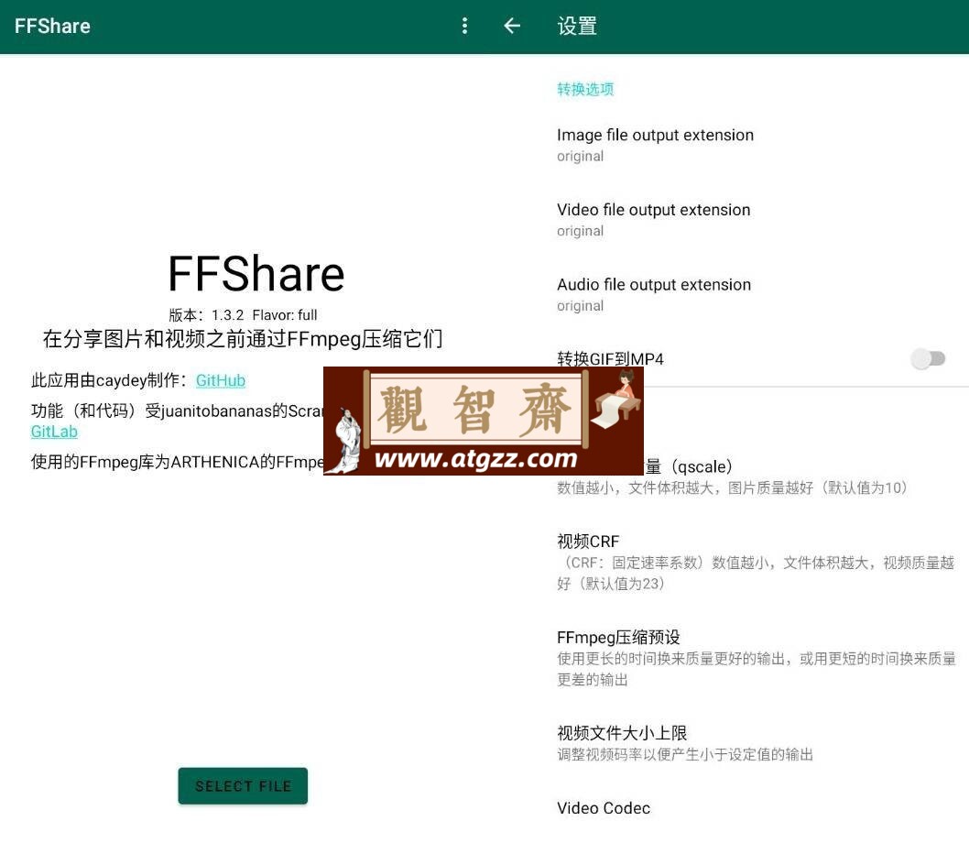Click the FFShare title in app bar

(52, 26)
